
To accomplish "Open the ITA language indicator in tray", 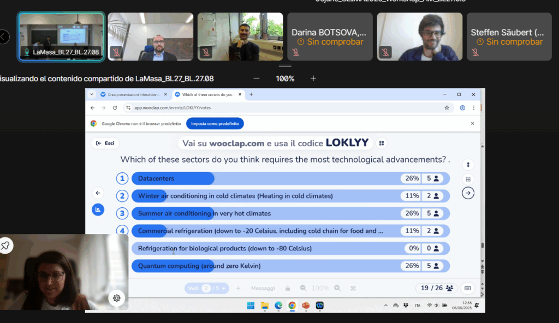I will pyautogui.click(x=418, y=306).
